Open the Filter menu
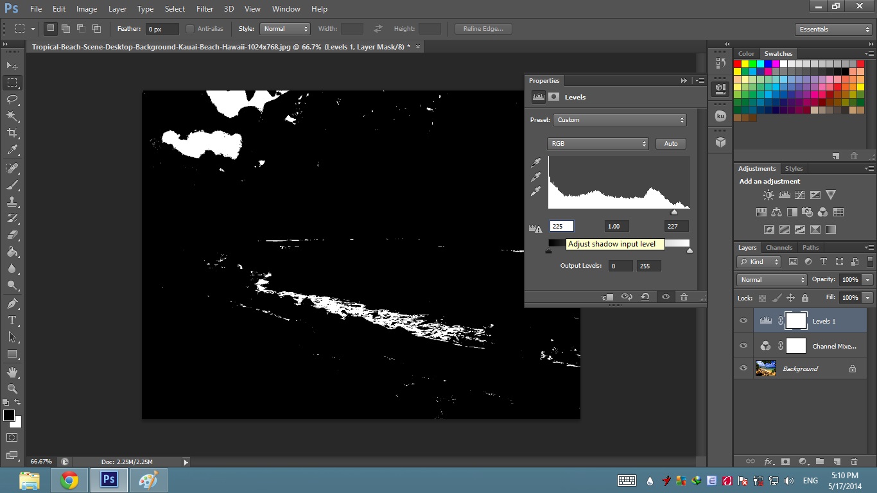This screenshot has height=493, width=877. pyautogui.click(x=205, y=9)
